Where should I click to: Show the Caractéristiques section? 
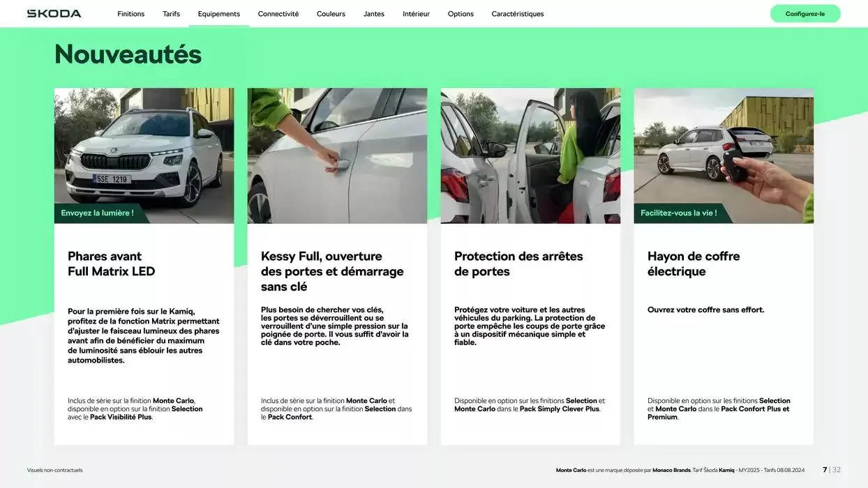tap(517, 14)
